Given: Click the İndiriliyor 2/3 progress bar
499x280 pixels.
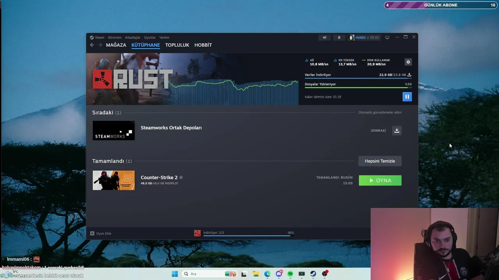Looking at the screenshot, I should 249,235.
